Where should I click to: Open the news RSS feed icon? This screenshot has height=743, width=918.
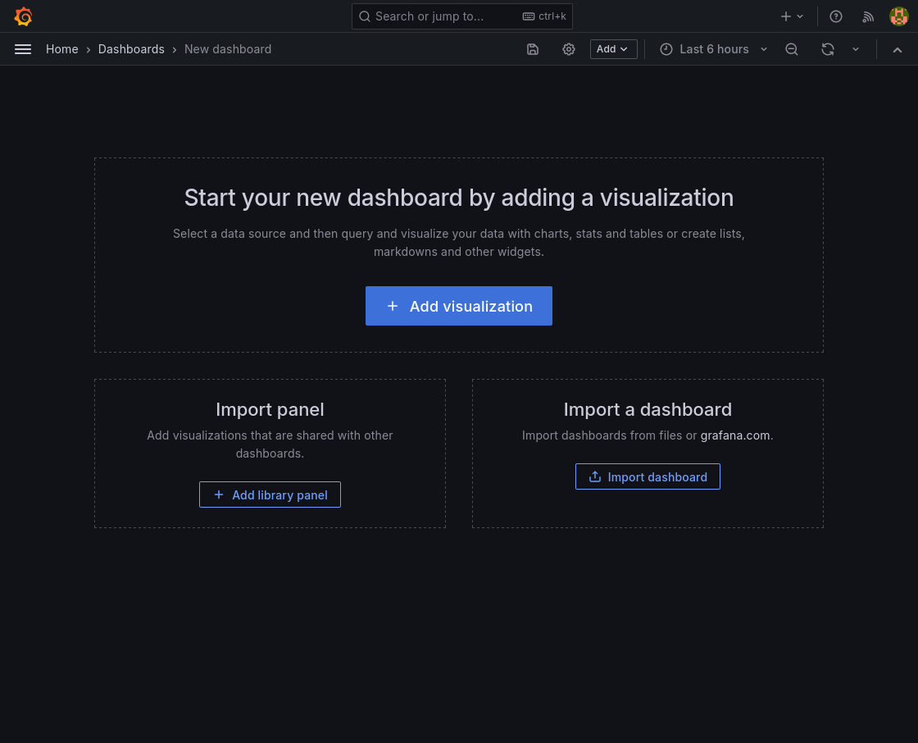click(868, 16)
